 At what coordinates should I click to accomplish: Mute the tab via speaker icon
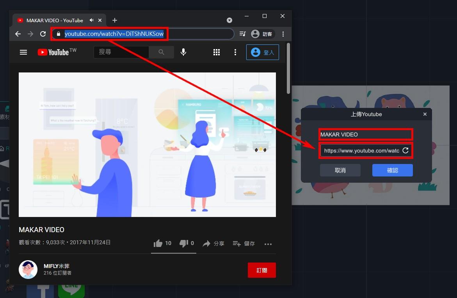[91, 20]
